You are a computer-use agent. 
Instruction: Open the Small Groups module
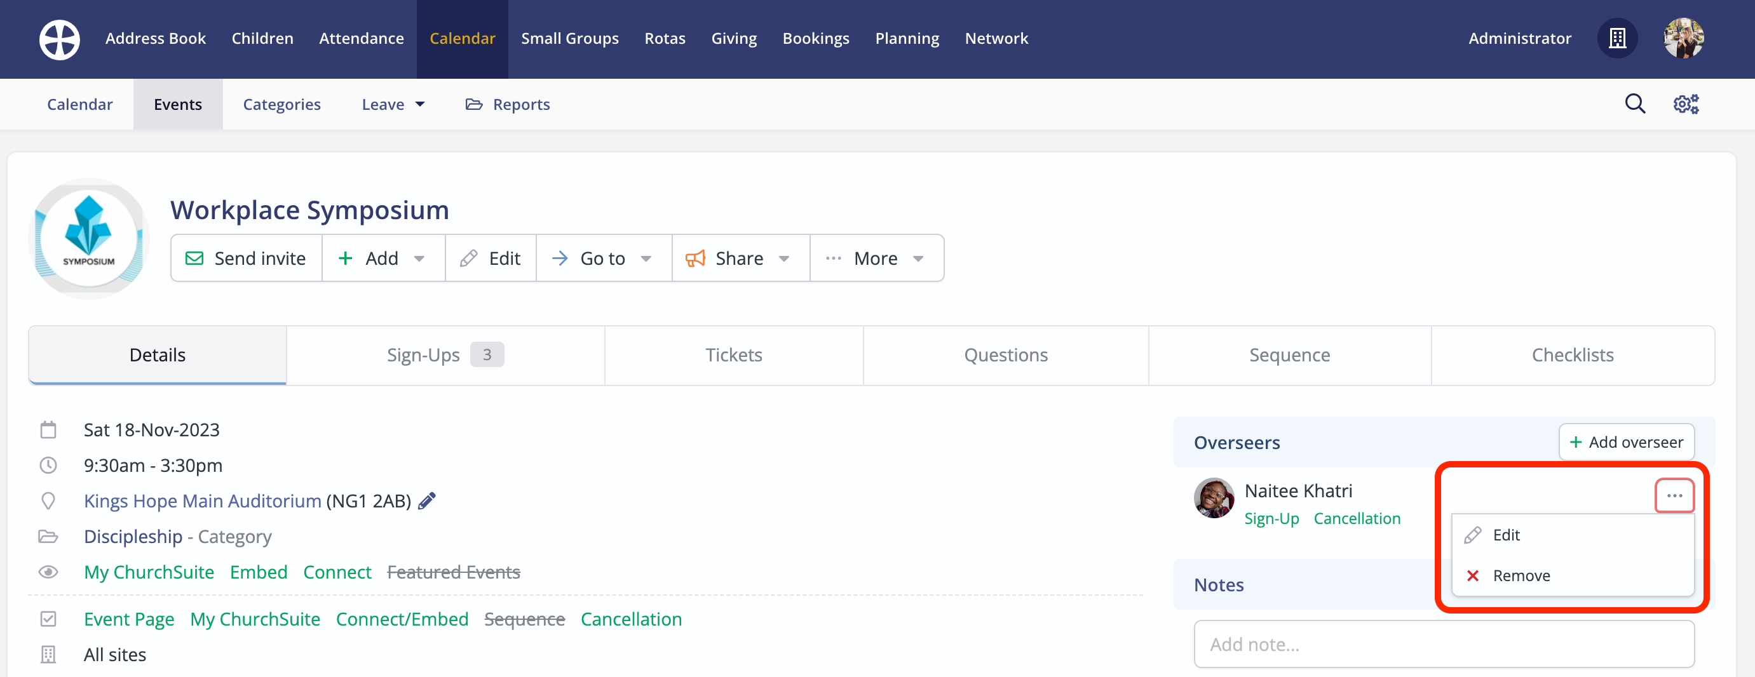[x=570, y=39]
